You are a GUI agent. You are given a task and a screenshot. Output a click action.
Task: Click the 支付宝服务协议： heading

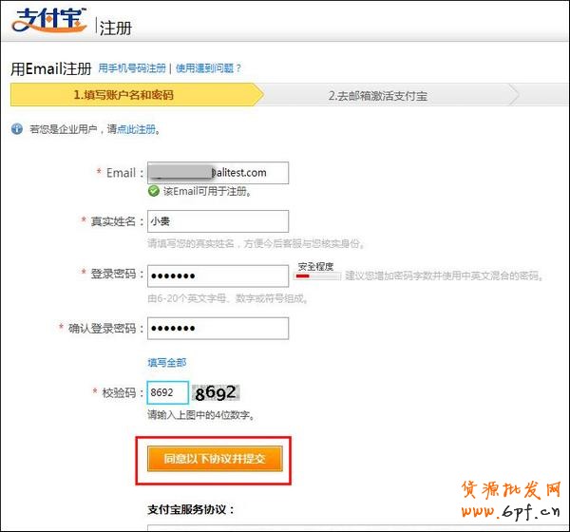[191, 509]
